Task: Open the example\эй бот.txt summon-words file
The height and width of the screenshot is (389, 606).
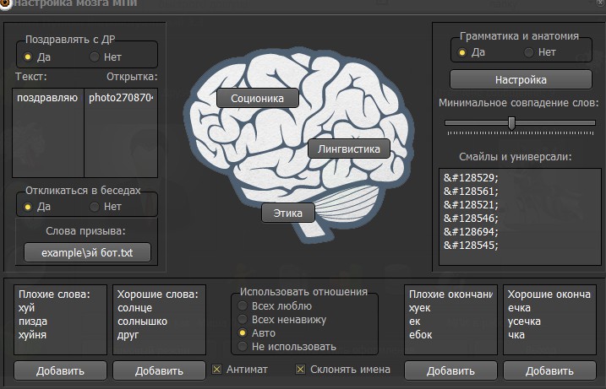Action: (x=87, y=253)
